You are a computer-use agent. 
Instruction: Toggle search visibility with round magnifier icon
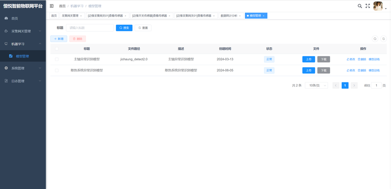pyautogui.click(x=375, y=39)
